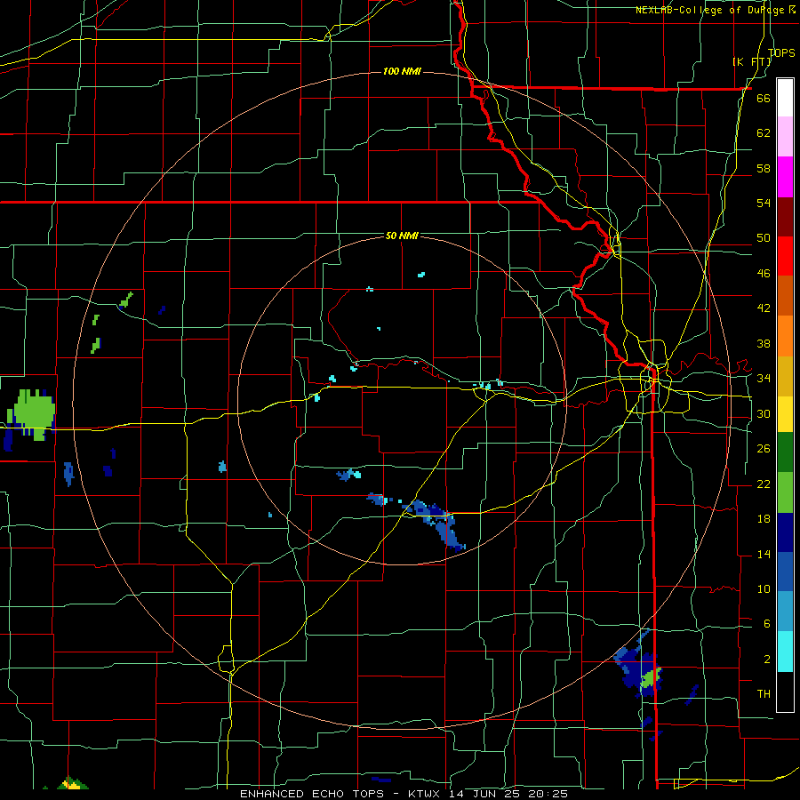Viewport: 800px width, 800px height.
Task: Click the 'KTWX' radar site identifier
Action: [x=426, y=794]
